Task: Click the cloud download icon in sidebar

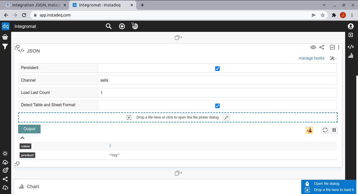Action: [5, 188]
